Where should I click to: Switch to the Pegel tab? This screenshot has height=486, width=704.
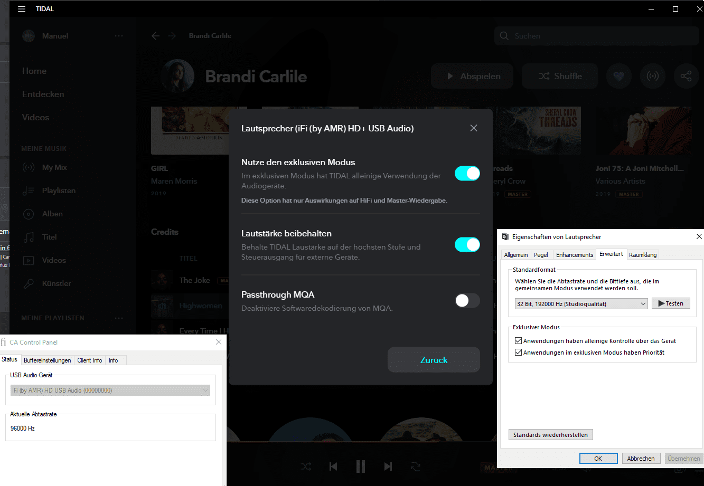pyautogui.click(x=541, y=254)
